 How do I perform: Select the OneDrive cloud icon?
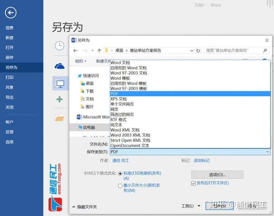pos(59,66)
